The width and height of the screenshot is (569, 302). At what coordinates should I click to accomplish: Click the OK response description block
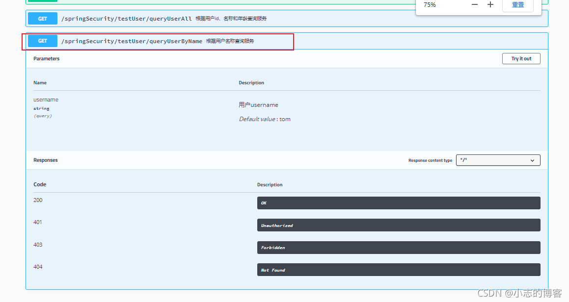pyautogui.click(x=399, y=203)
